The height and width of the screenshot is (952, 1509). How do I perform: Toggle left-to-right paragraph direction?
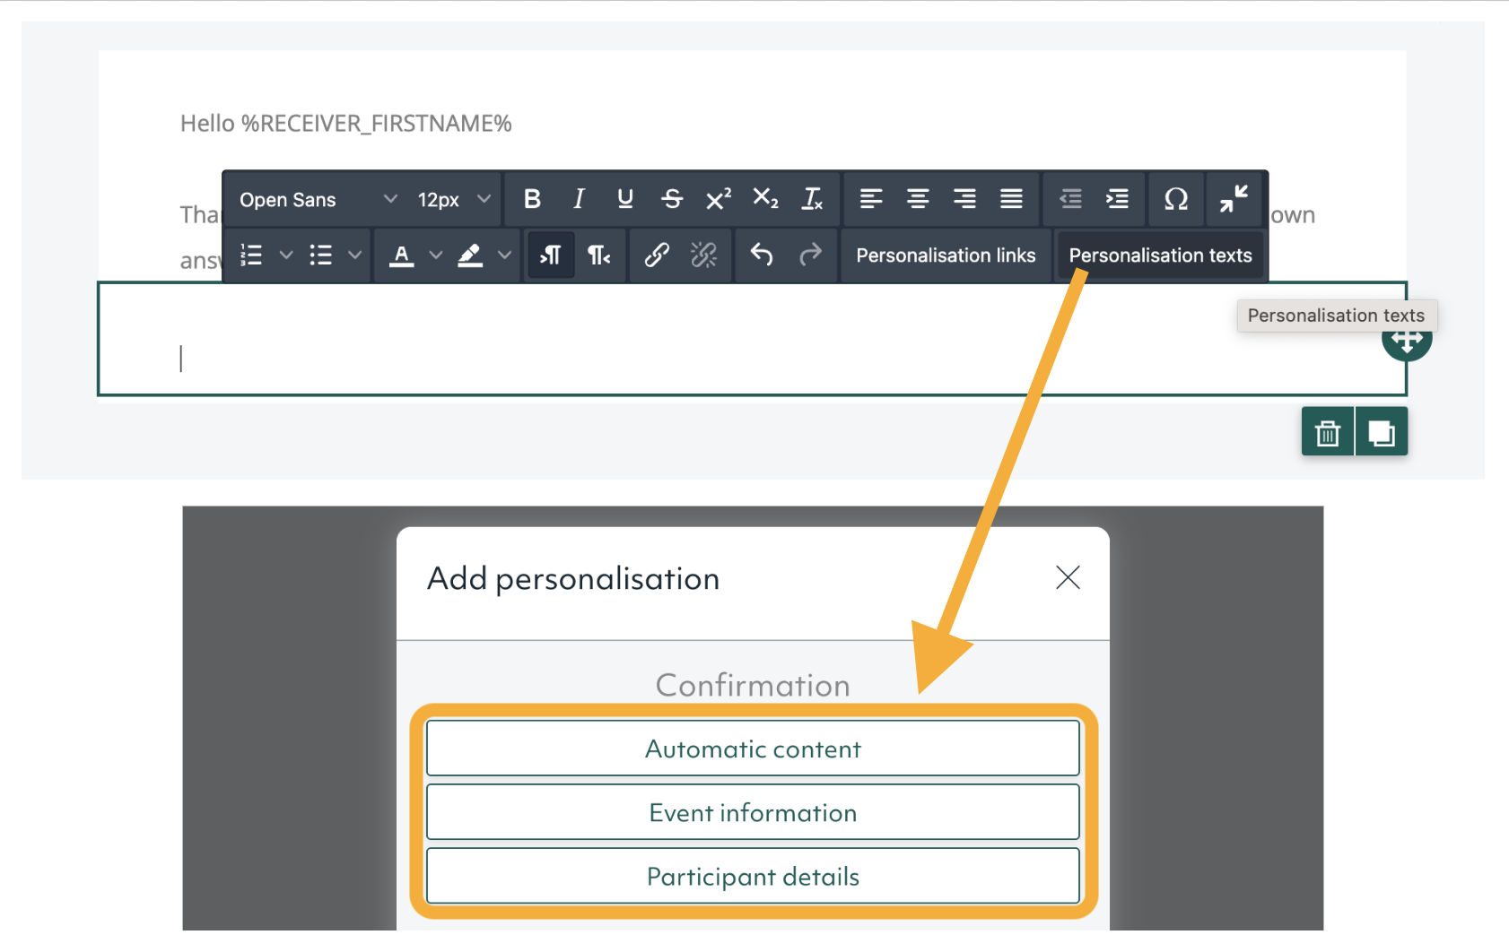click(550, 255)
